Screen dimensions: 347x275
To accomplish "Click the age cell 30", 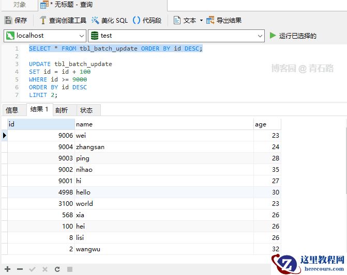I will (267, 192).
